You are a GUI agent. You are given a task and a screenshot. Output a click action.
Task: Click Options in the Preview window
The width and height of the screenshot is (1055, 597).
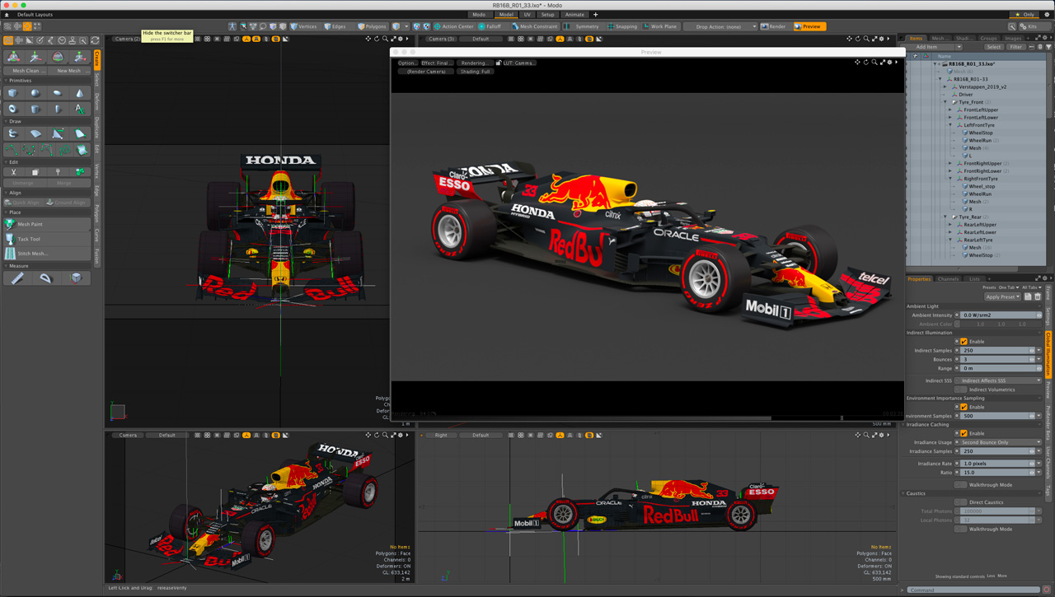tap(406, 63)
